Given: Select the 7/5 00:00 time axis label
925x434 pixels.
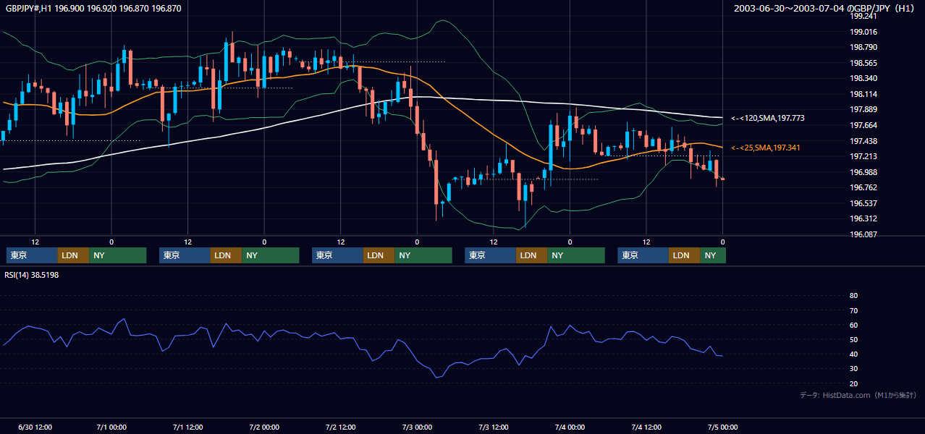Looking at the screenshot, I should (722, 427).
